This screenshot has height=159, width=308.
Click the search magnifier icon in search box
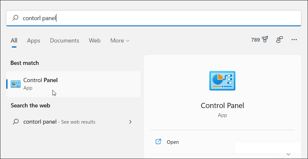click(15, 18)
